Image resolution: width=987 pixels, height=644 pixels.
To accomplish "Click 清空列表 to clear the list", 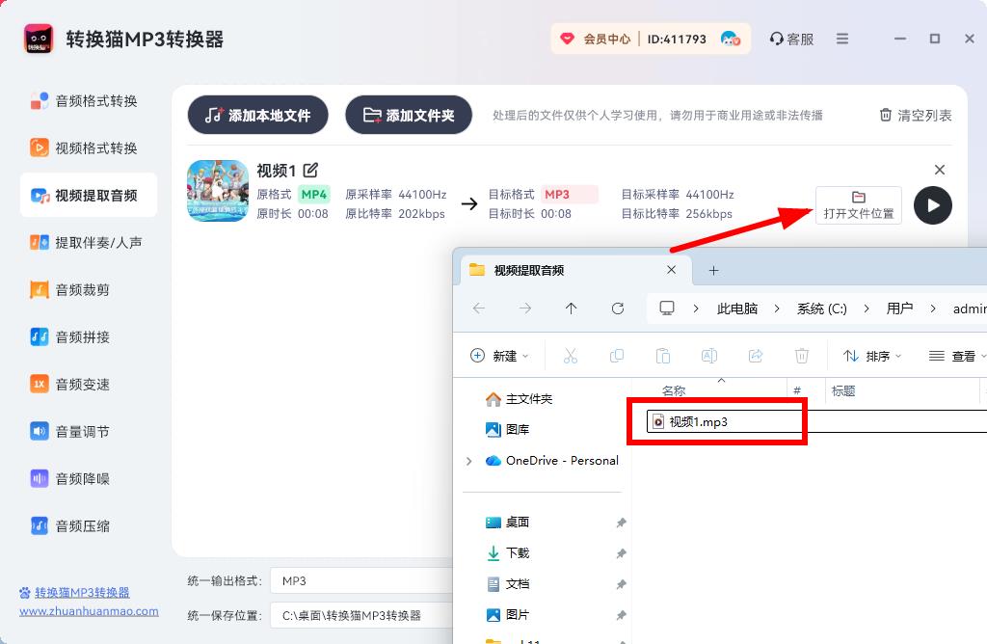I will (915, 115).
